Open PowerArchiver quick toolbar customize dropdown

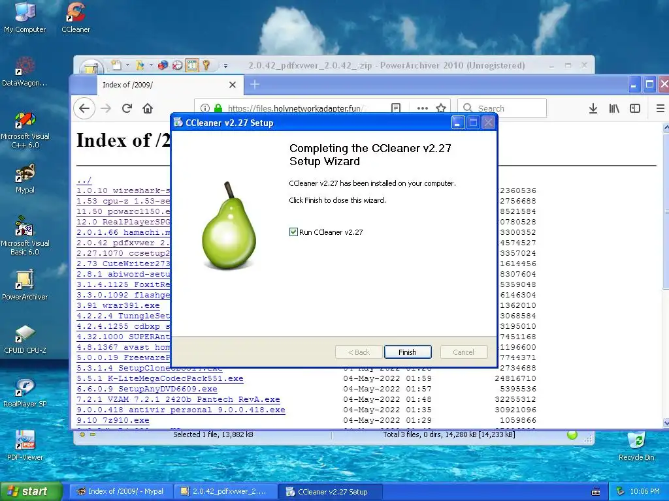[x=225, y=66]
